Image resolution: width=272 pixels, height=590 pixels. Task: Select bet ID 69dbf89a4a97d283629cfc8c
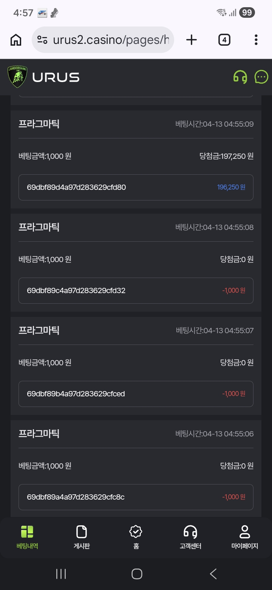coord(76,497)
